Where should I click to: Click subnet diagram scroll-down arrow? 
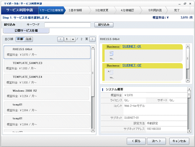(188, 81)
